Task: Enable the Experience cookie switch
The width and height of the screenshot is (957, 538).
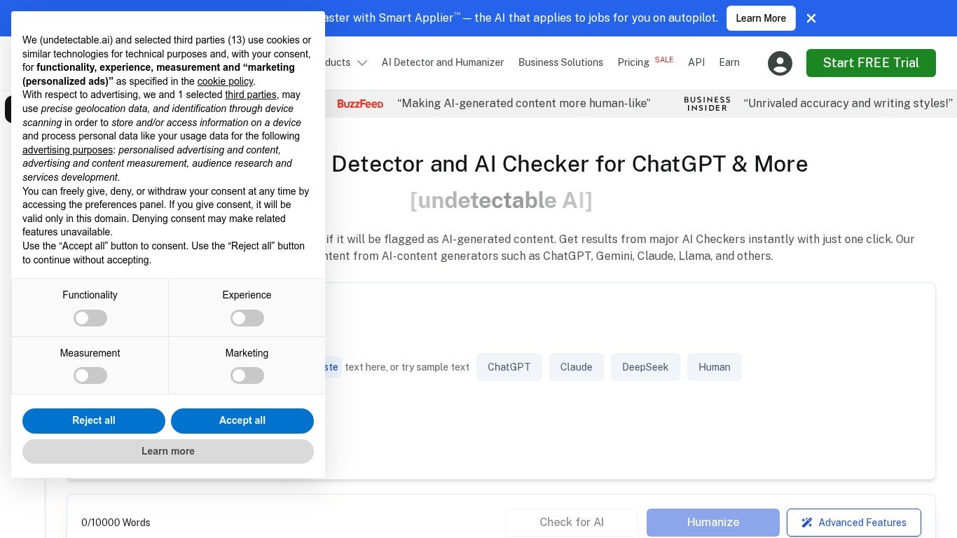Action: [247, 318]
